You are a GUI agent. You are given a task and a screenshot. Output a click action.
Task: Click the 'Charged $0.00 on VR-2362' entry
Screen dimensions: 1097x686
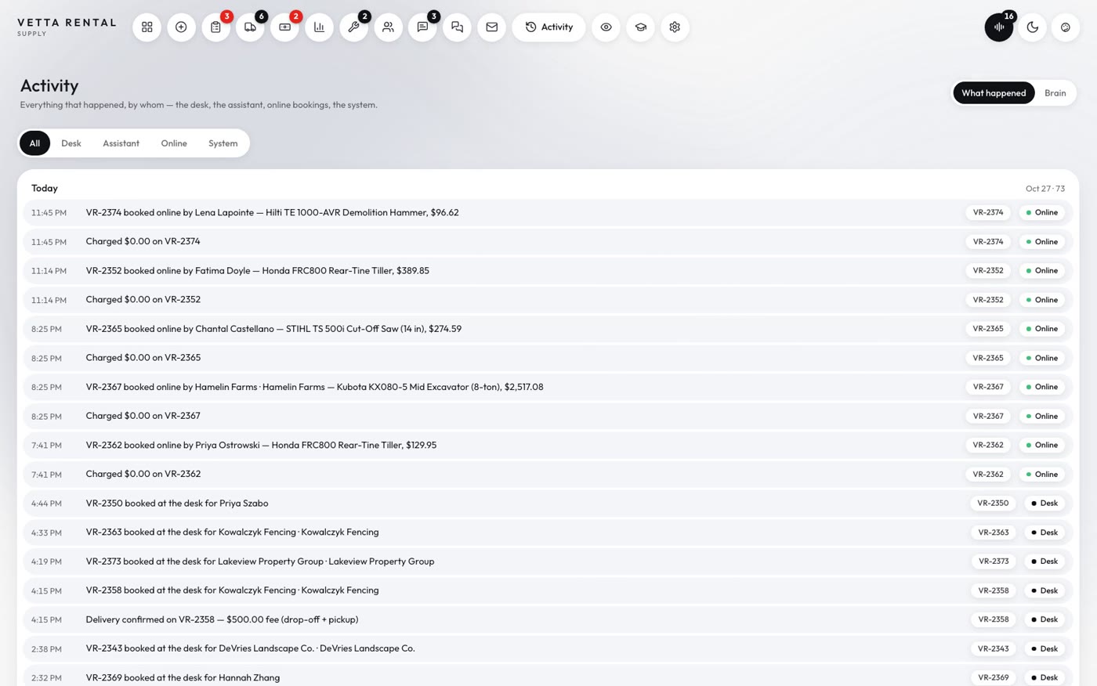[548, 474]
